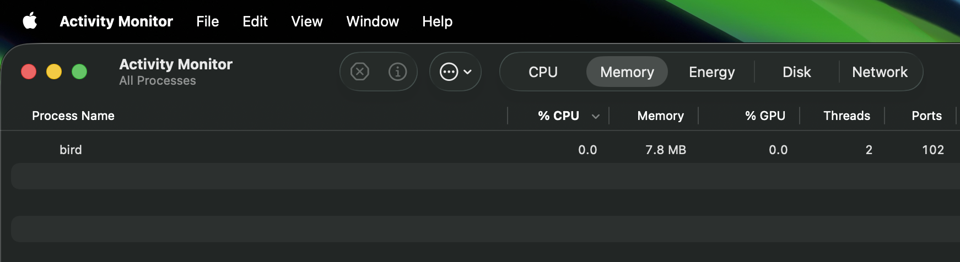Switch to the Energy tab
This screenshot has height=262, width=960.
[711, 72]
